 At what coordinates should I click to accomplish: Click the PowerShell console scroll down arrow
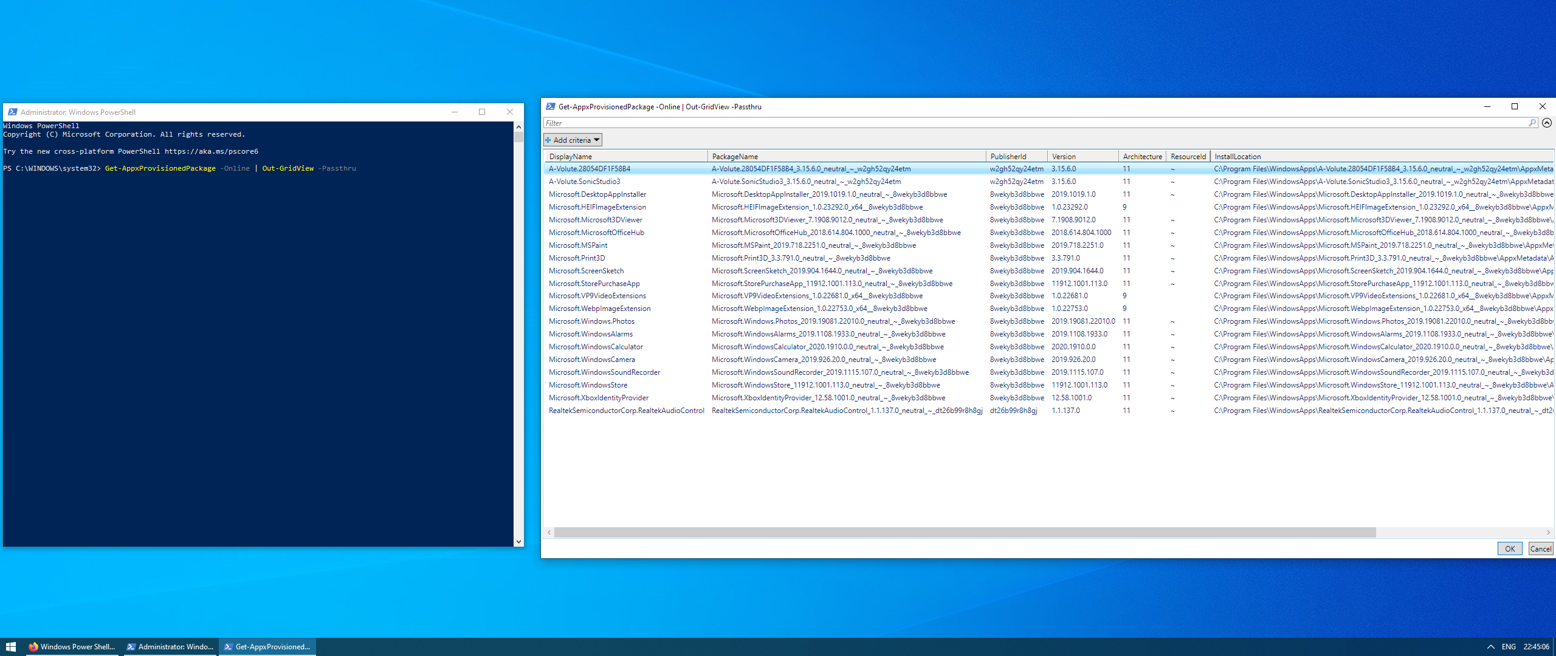[x=518, y=541]
